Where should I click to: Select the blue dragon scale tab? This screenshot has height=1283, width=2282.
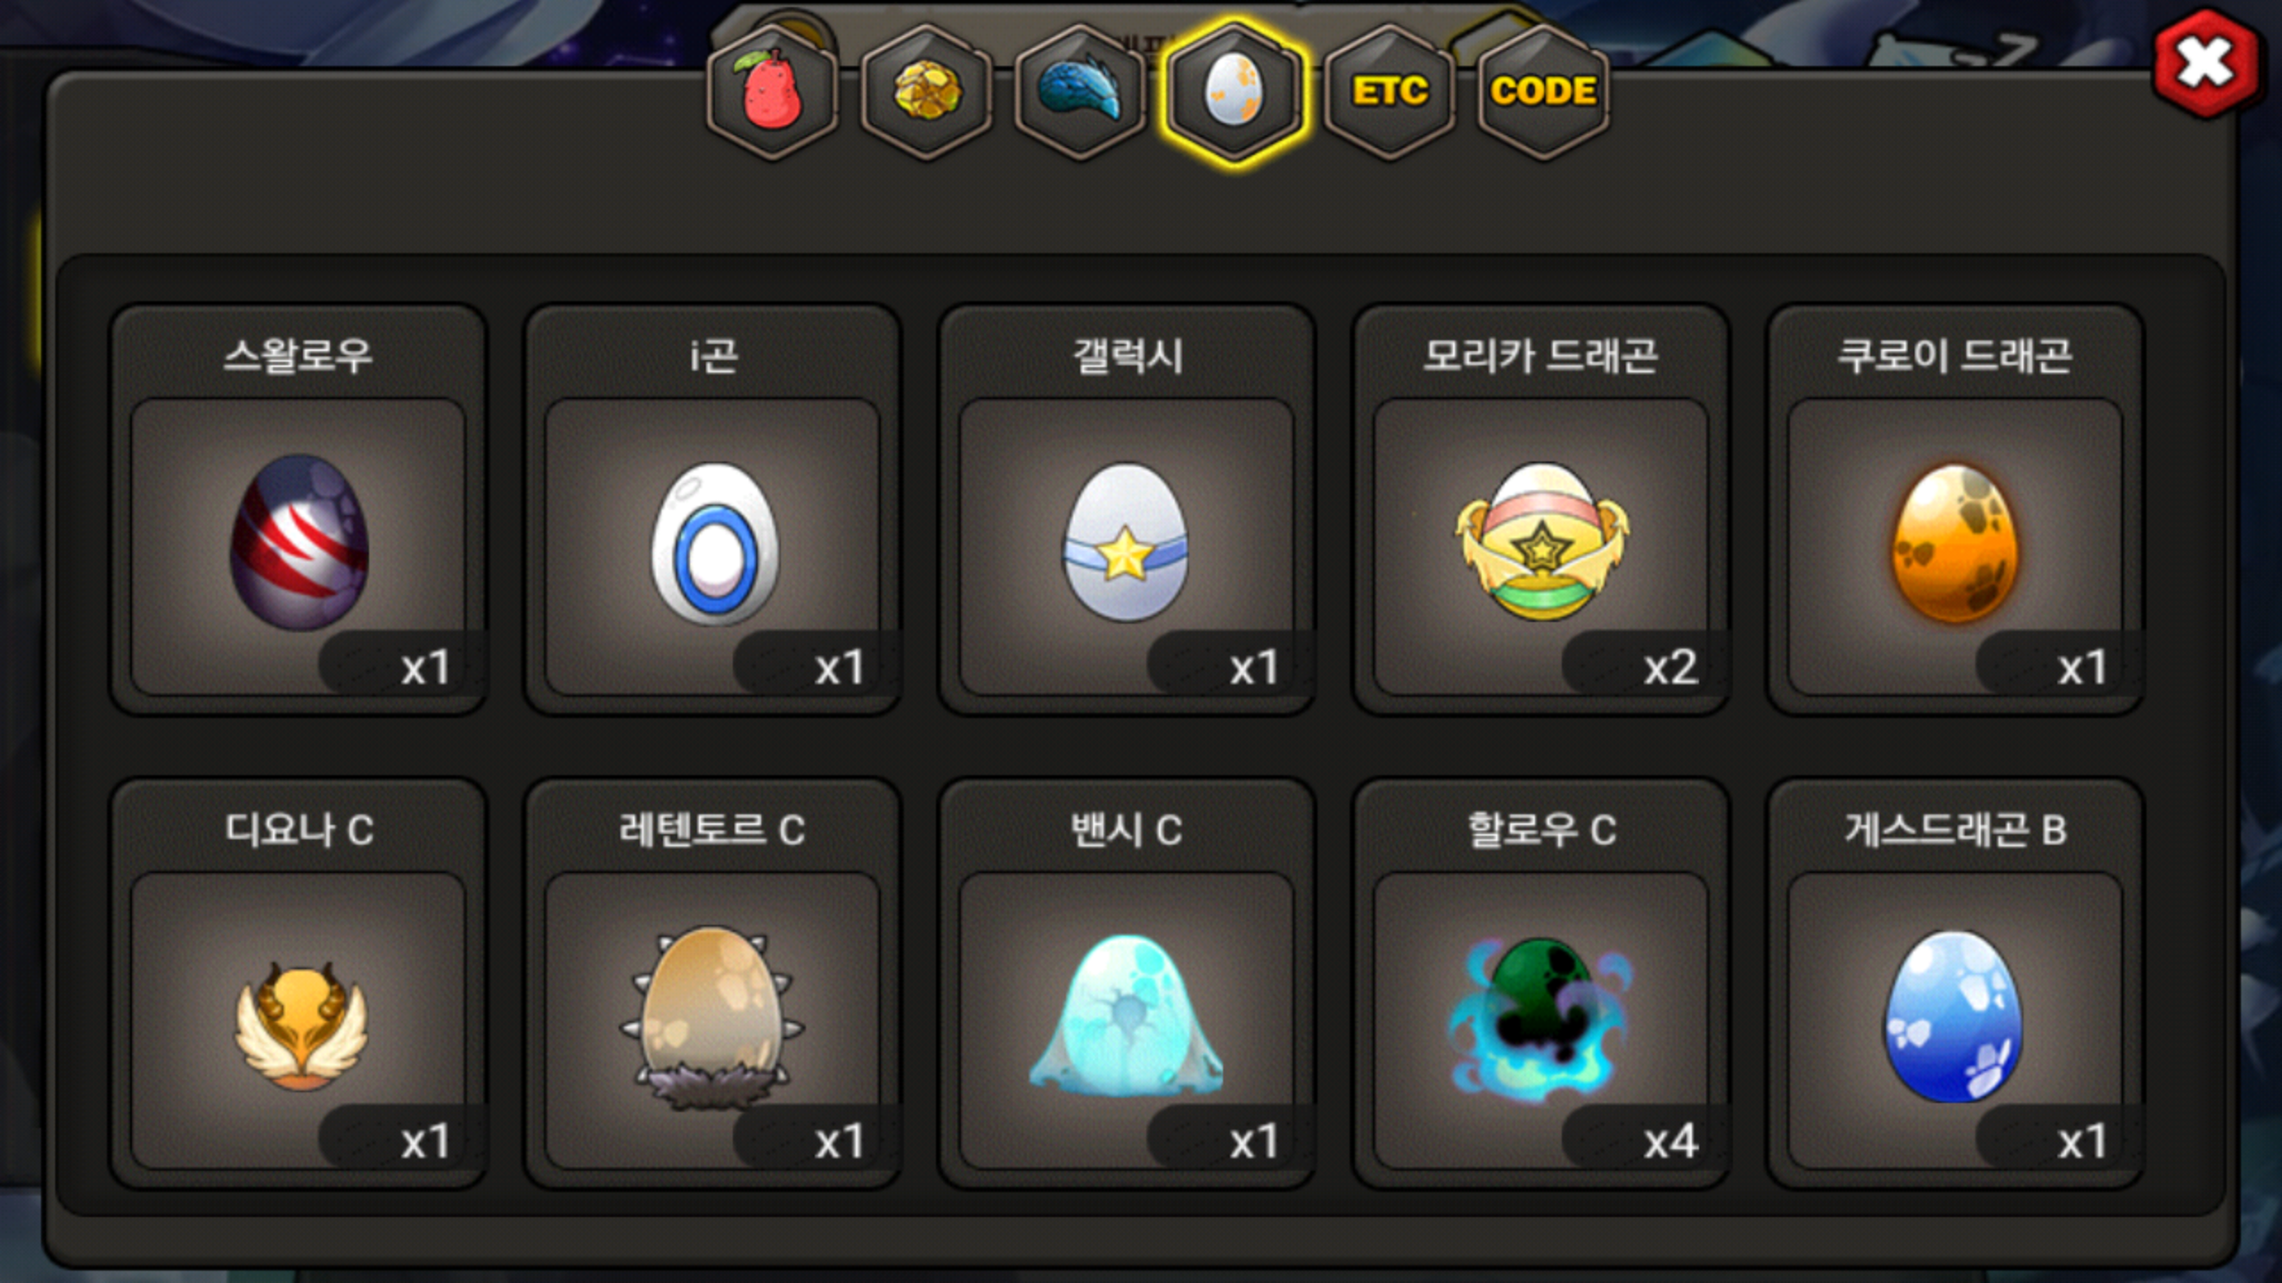tap(1080, 91)
